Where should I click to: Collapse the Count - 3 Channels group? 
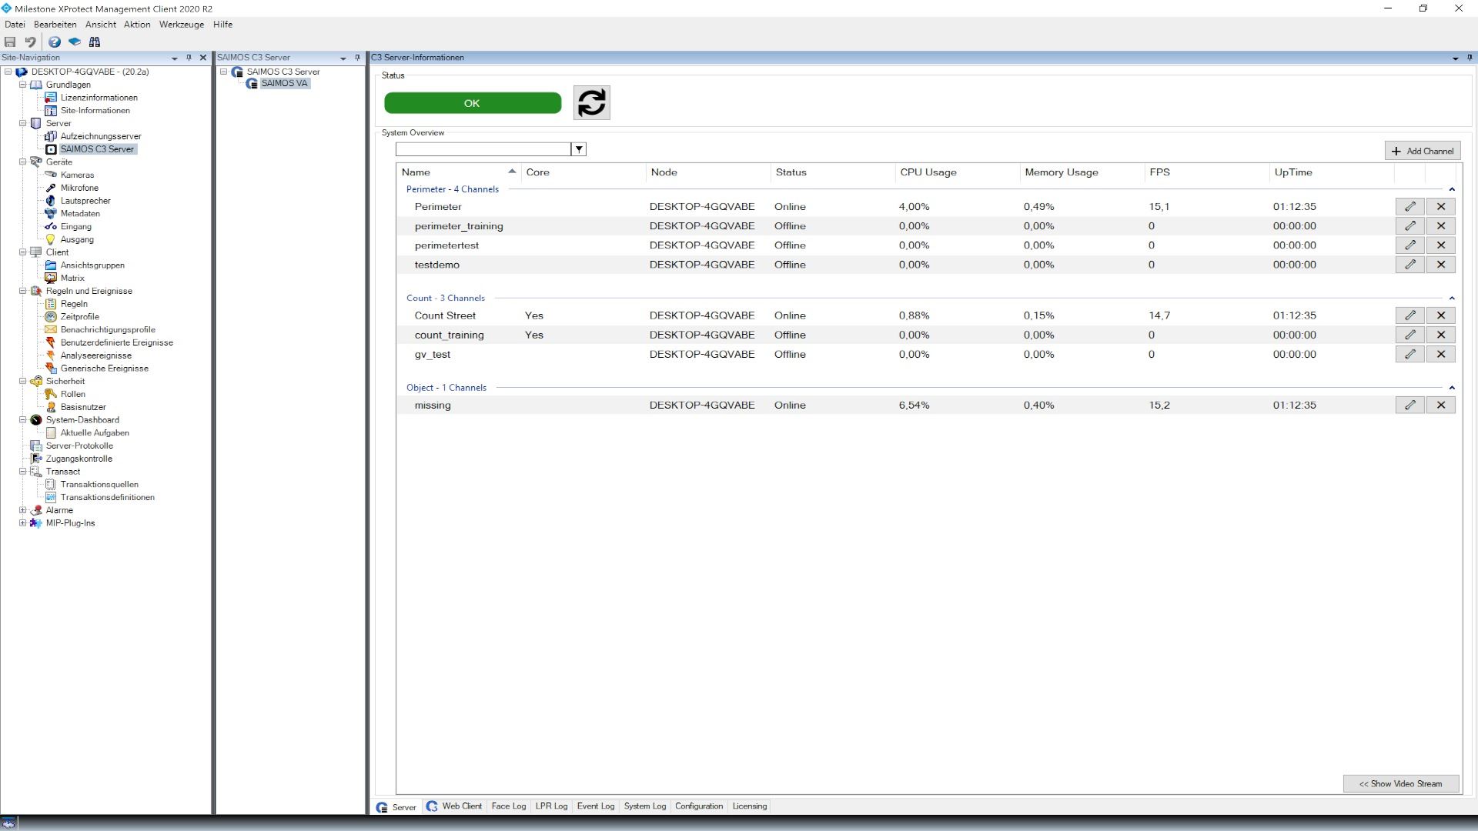tap(1452, 299)
